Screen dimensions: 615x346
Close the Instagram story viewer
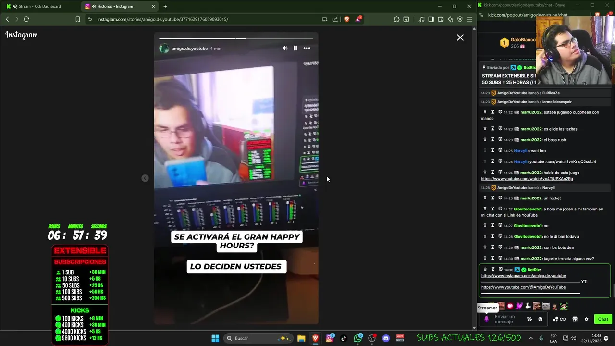coord(460,37)
